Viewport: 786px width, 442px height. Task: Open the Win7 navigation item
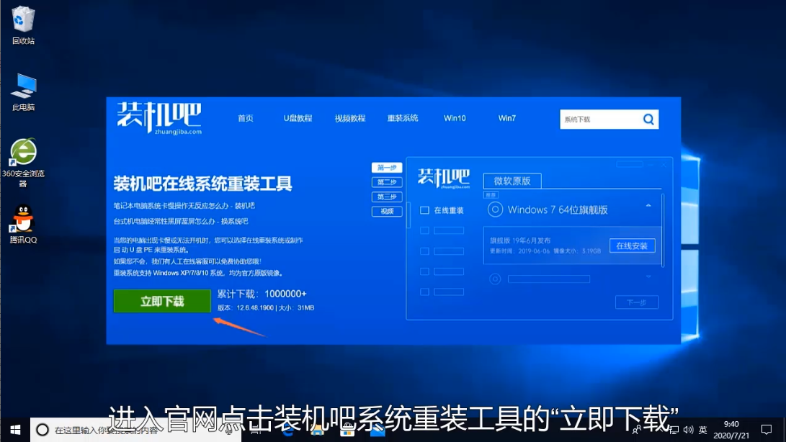pyautogui.click(x=506, y=118)
